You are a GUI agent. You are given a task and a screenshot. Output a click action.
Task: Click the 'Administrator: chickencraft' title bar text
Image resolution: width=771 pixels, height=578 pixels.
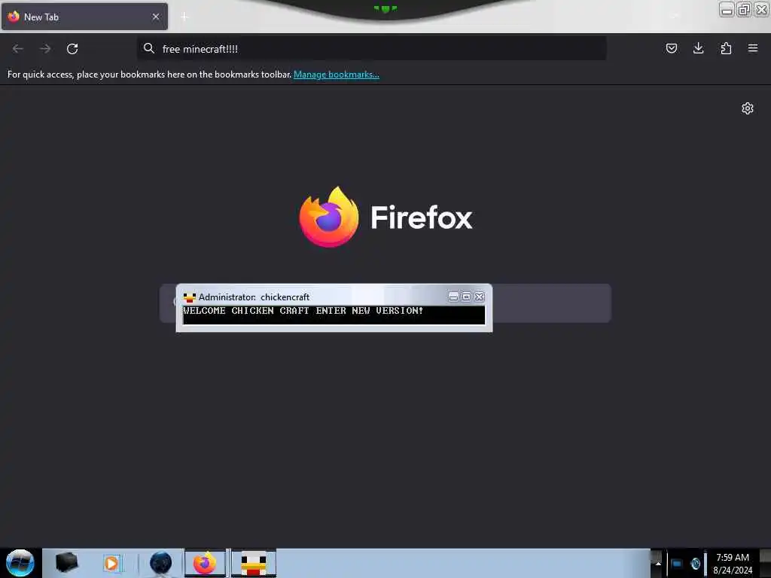pos(254,297)
